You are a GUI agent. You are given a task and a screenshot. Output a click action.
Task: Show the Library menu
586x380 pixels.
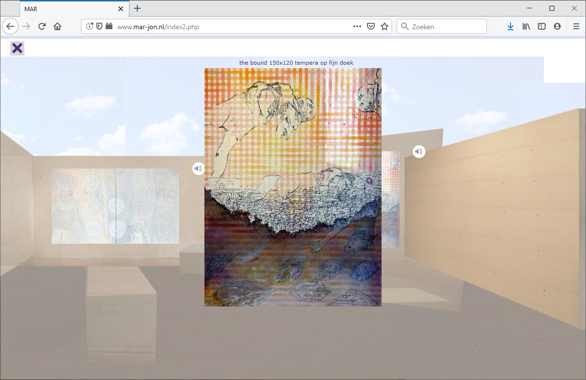[x=526, y=27]
